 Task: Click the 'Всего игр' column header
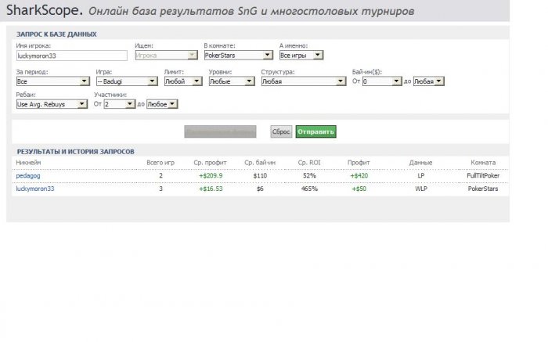pos(160,163)
